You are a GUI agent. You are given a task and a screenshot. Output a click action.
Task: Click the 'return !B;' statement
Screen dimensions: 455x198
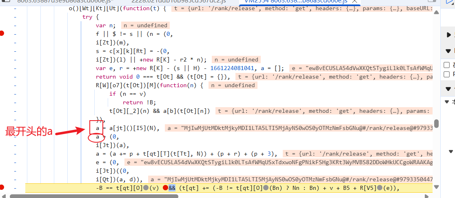point(139,102)
